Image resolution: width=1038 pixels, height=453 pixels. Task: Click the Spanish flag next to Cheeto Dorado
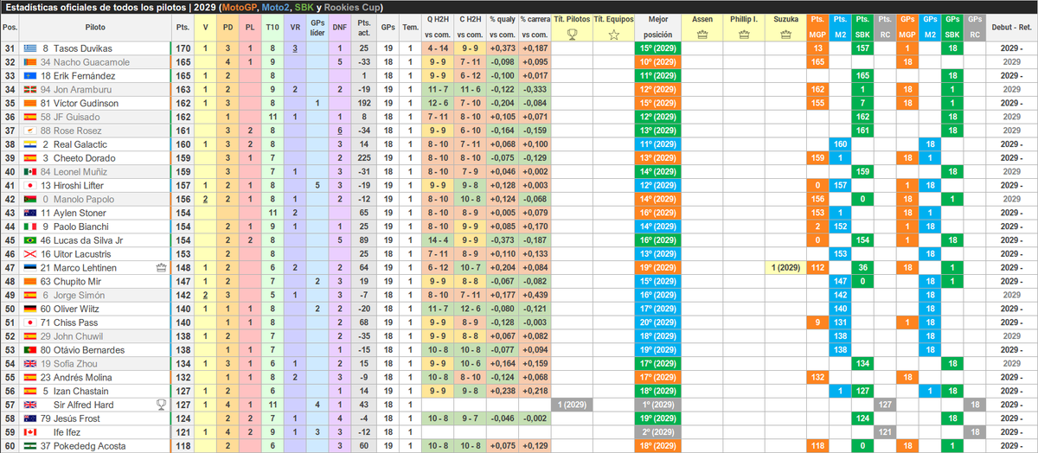pyautogui.click(x=30, y=158)
